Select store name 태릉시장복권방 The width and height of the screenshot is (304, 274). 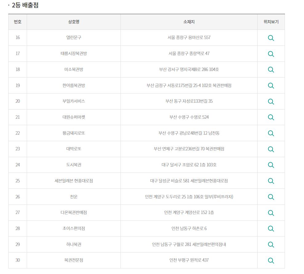[x=74, y=53]
